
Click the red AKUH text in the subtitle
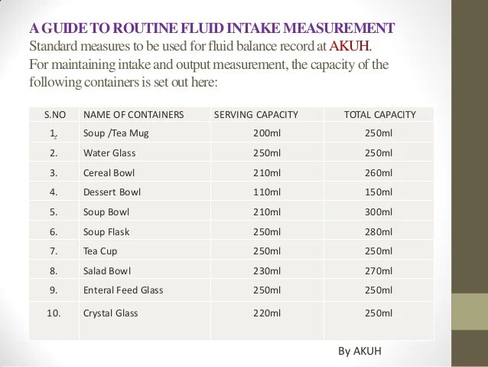pos(350,46)
